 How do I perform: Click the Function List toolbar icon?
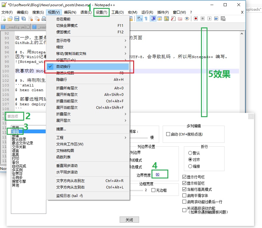coord(173,18)
